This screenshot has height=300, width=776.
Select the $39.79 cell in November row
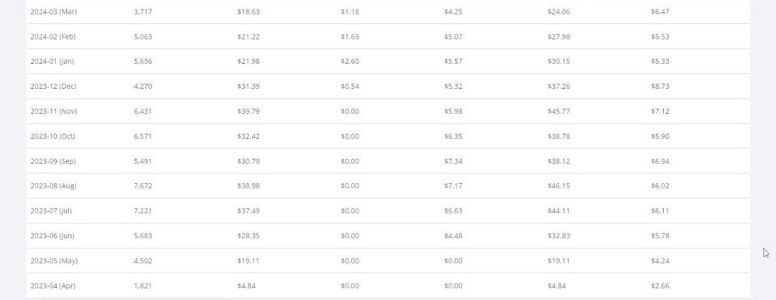tap(248, 111)
